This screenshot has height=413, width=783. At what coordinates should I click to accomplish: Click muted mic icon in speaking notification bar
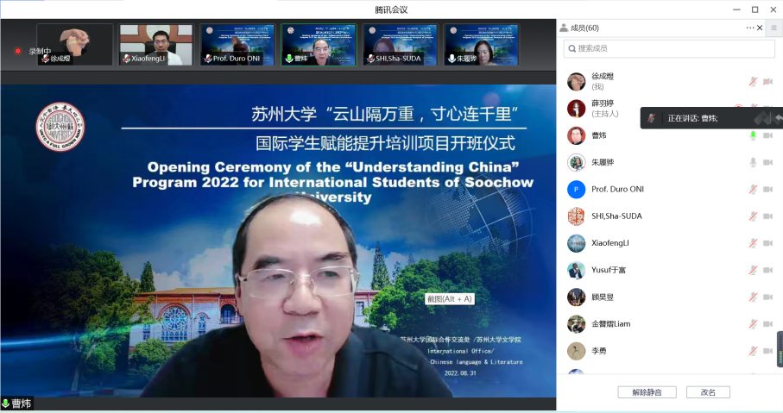[652, 118]
